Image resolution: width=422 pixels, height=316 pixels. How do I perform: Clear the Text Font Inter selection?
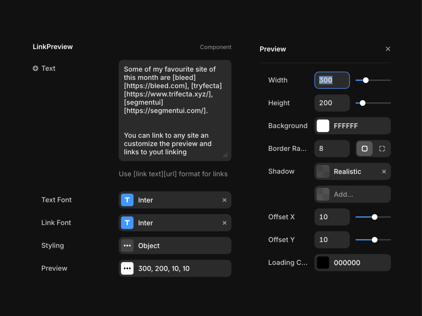tap(224, 200)
